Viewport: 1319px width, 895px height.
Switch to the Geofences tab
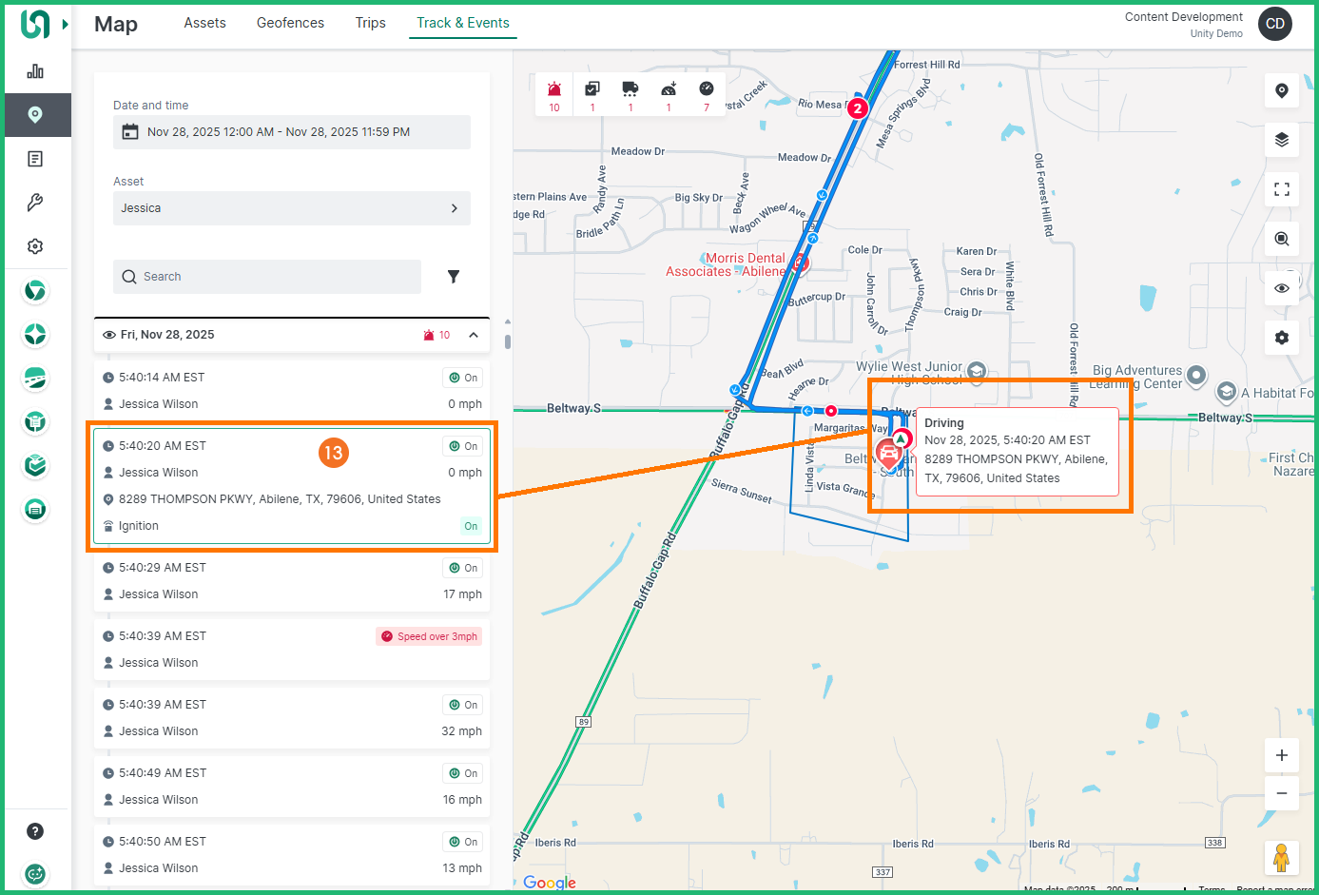pyautogui.click(x=290, y=23)
